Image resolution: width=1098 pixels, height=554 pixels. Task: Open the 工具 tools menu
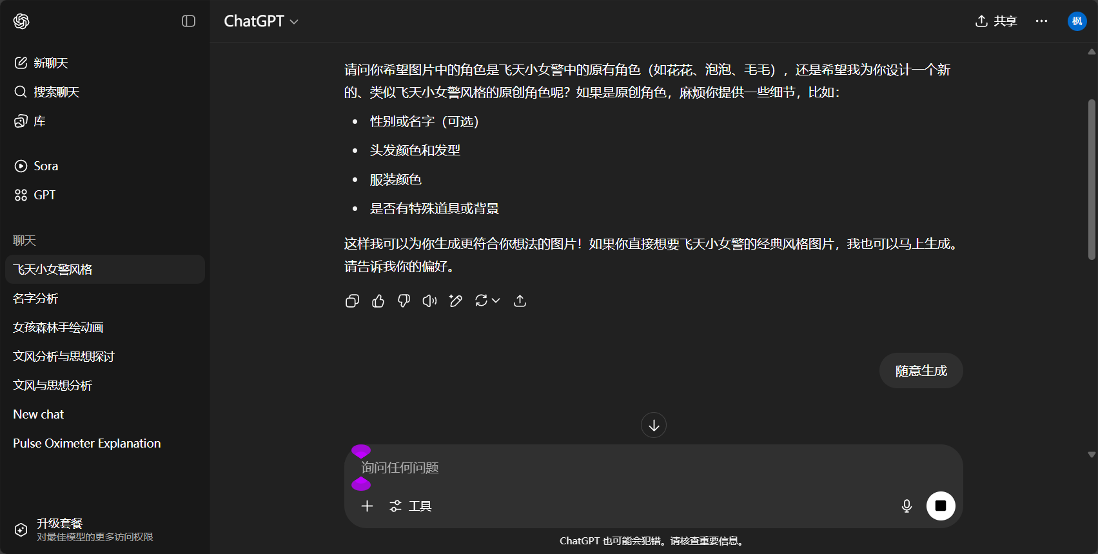click(411, 506)
